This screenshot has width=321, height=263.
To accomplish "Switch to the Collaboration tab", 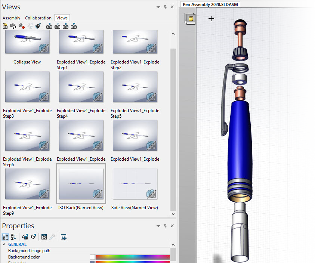I will 38,18.
